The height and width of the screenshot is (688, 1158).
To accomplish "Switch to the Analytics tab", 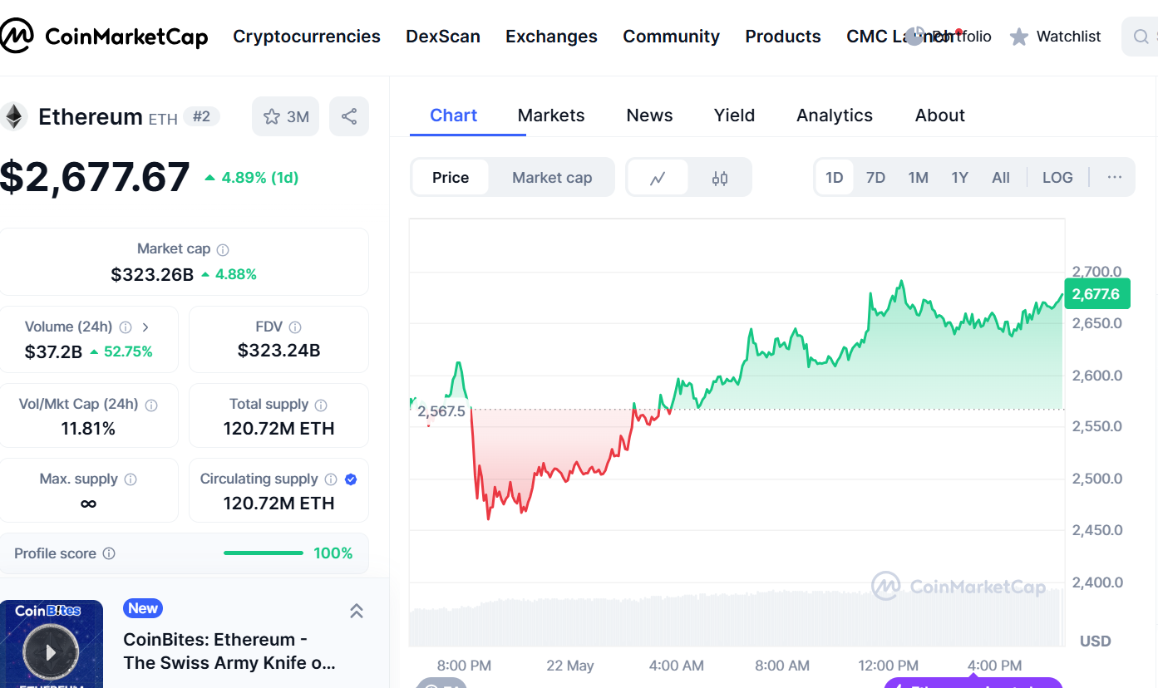I will (835, 115).
